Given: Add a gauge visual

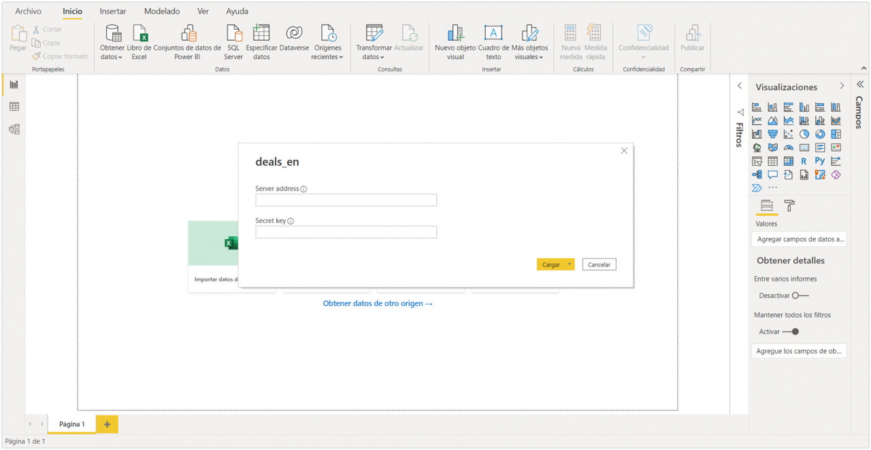Looking at the screenshot, I should pyautogui.click(x=789, y=148).
